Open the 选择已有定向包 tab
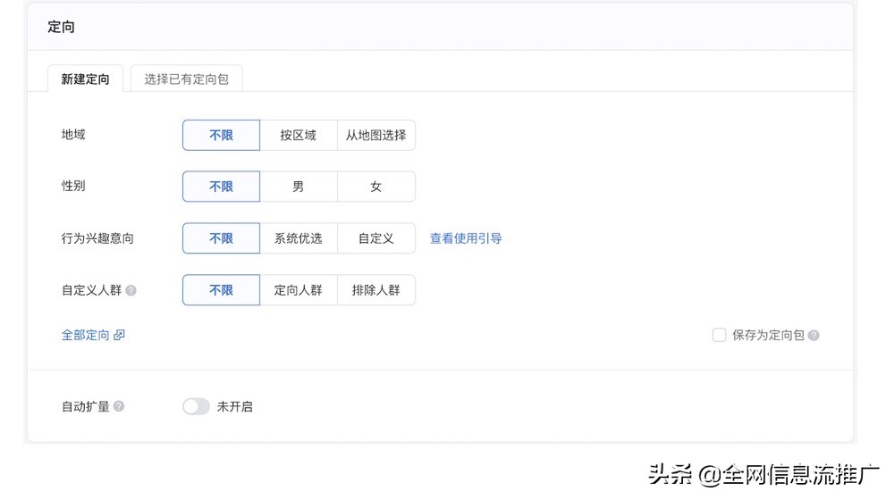The height and width of the screenshot is (500, 894). pyautogui.click(x=187, y=79)
